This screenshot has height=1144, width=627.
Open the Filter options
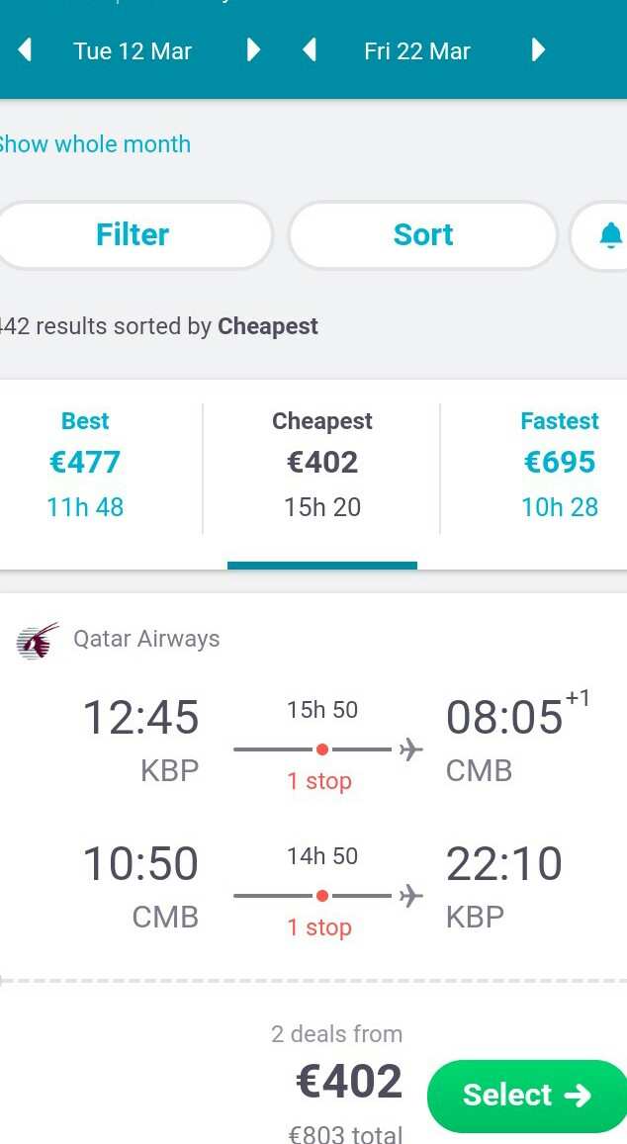(134, 235)
